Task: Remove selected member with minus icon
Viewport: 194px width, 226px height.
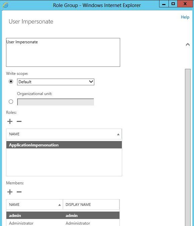Action: point(19,192)
